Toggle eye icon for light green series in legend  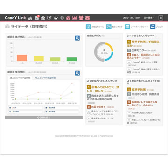point(10,112)
